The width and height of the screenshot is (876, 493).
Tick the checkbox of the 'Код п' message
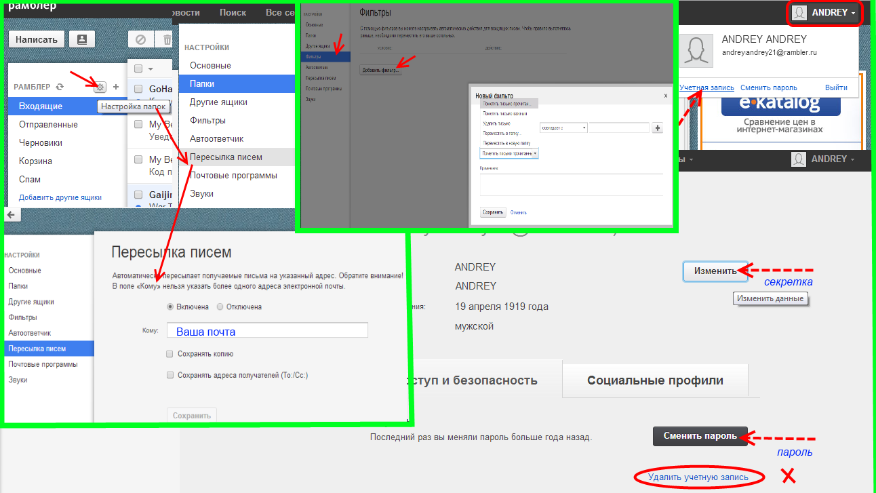coord(138,159)
